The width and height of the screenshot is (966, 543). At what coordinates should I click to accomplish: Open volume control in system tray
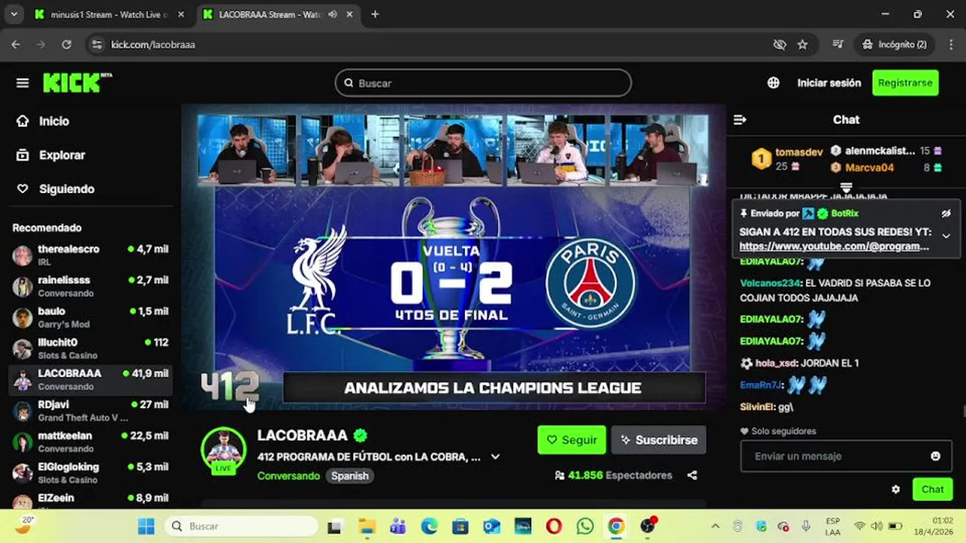[x=877, y=526]
